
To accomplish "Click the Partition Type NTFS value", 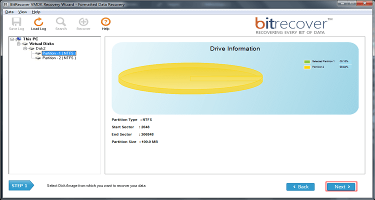I will 147,119.
